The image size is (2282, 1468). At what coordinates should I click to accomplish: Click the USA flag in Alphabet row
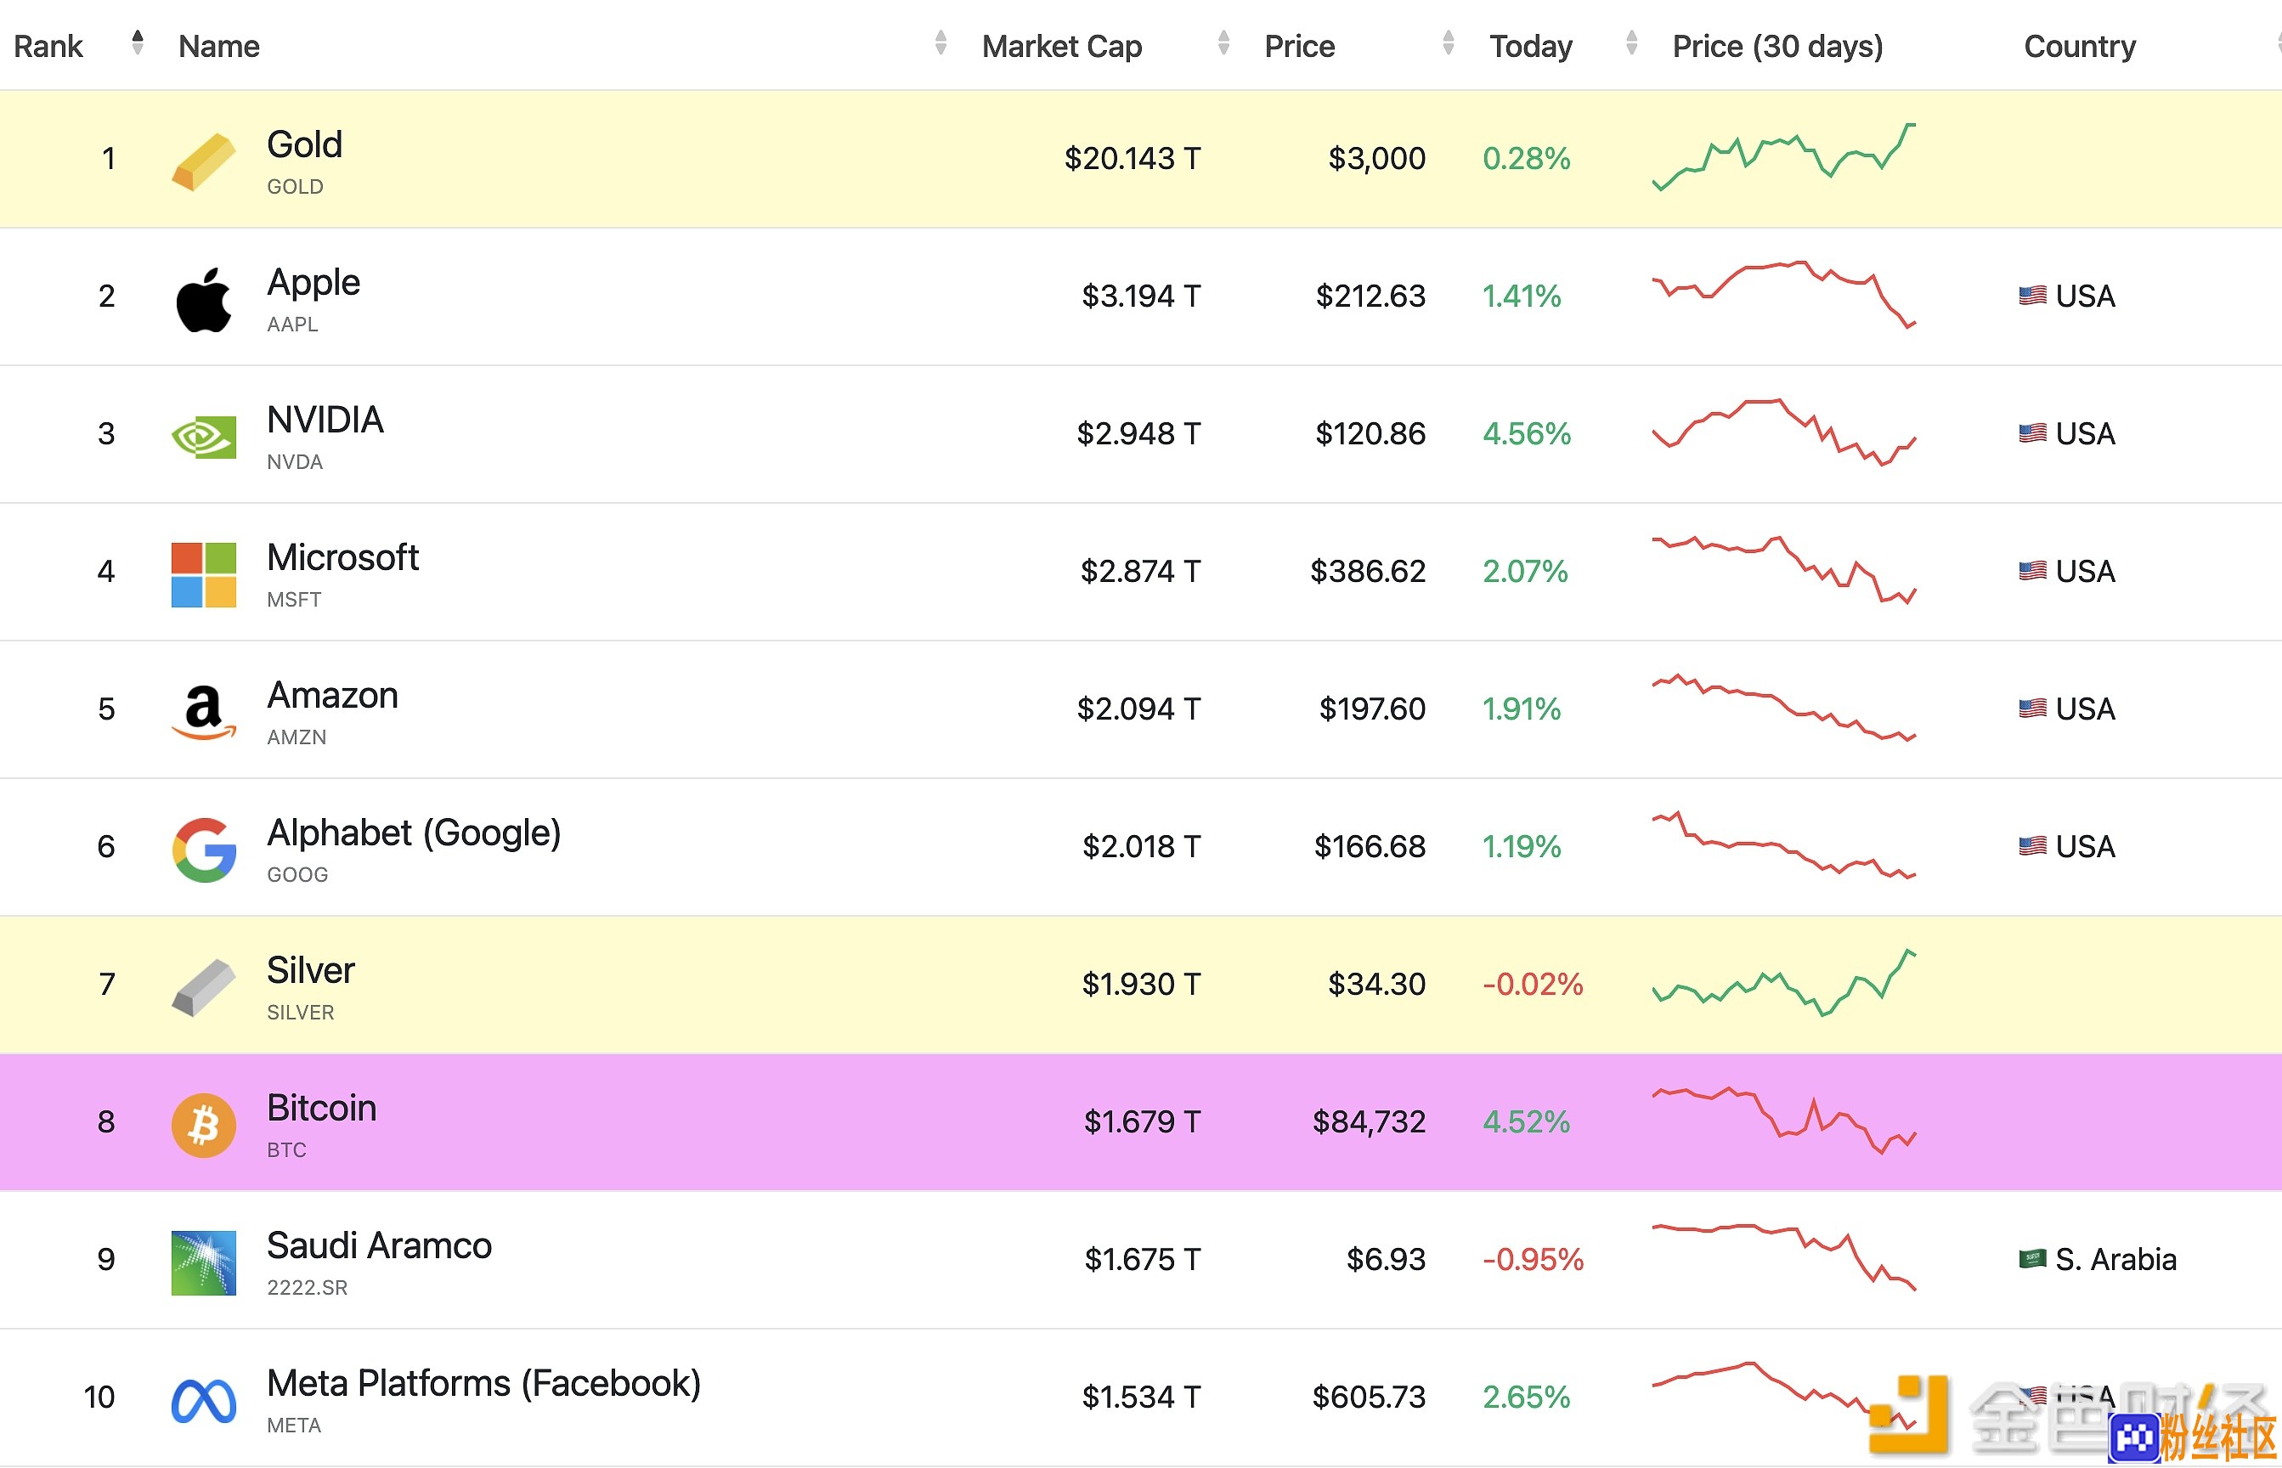[2031, 845]
